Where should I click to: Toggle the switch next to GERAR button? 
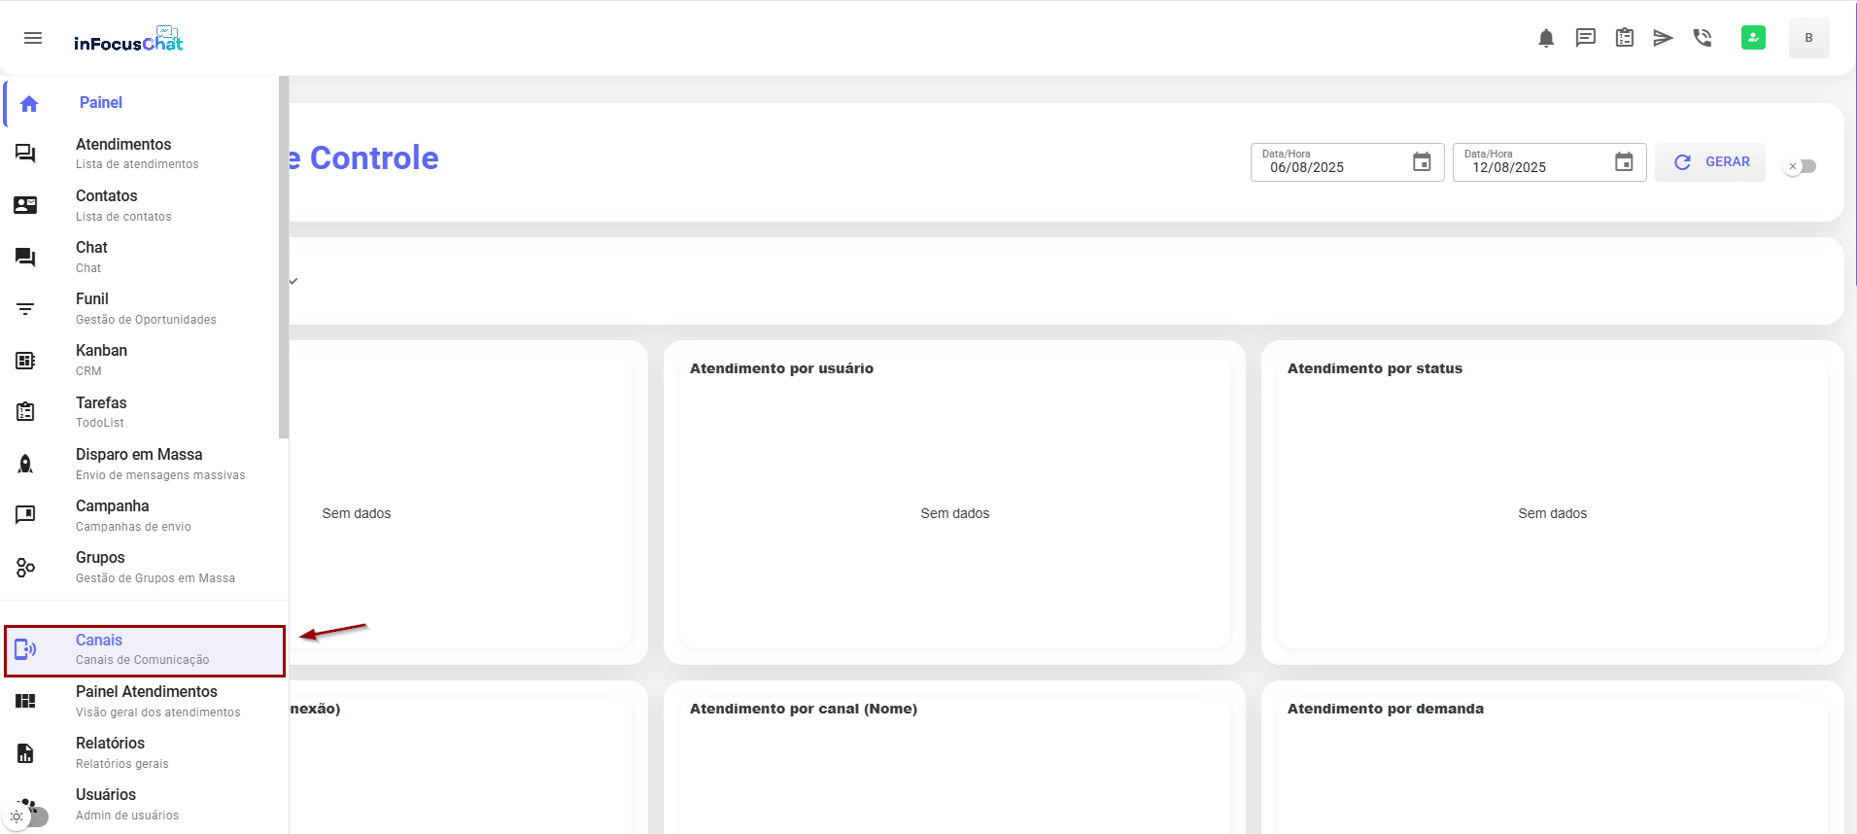[1800, 166]
